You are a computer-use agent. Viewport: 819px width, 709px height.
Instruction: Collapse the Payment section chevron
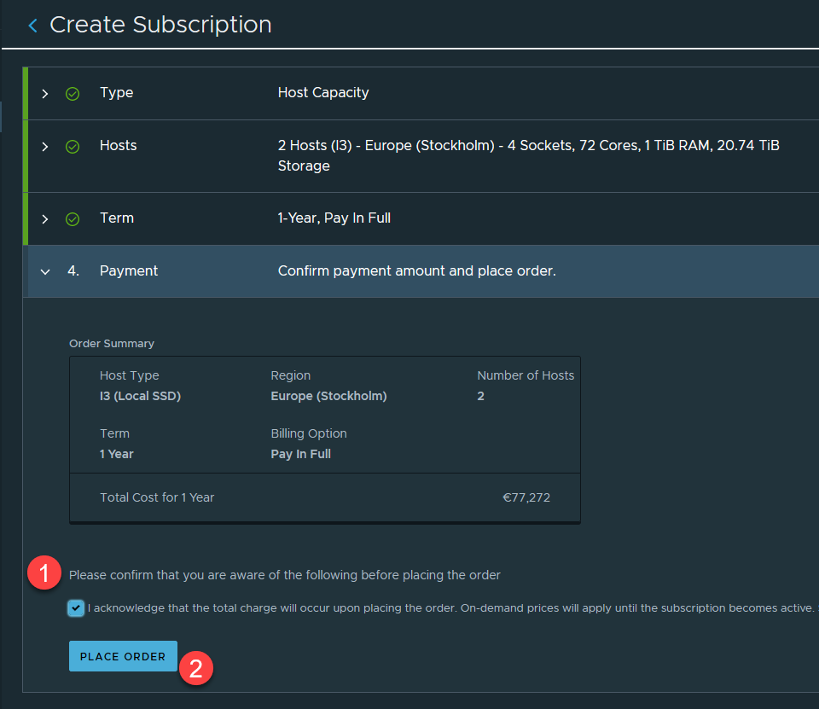click(45, 271)
